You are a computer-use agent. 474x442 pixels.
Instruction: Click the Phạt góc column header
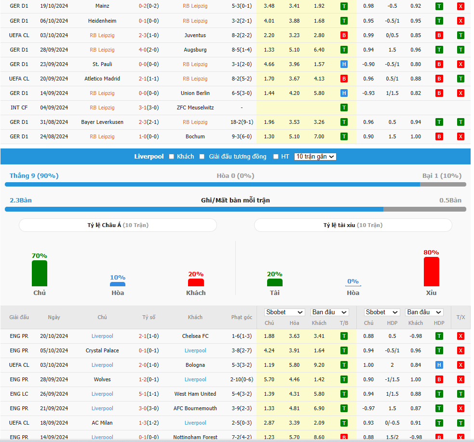[242, 317]
